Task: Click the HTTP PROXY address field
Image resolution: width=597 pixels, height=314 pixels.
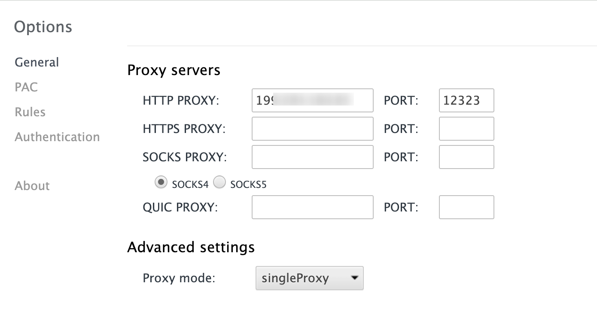Action: [312, 100]
